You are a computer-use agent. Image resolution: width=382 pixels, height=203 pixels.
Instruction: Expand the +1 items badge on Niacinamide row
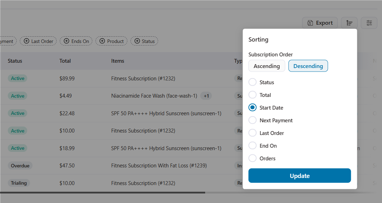pos(206,96)
